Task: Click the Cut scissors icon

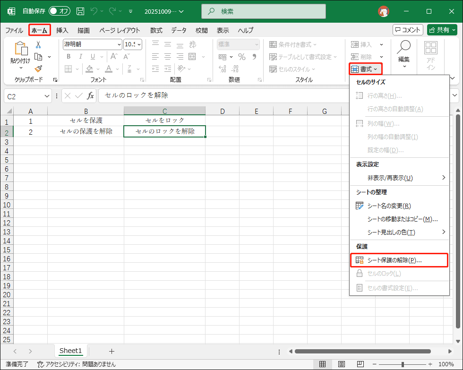Action: coord(38,44)
